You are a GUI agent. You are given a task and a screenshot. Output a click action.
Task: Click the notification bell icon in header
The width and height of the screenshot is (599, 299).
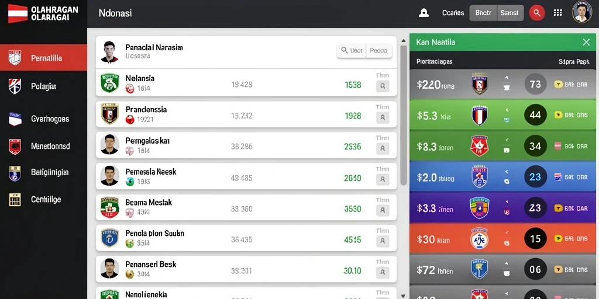pyautogui.click(x=424, y=13)
